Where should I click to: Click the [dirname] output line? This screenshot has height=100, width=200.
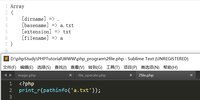click(41, 19)
